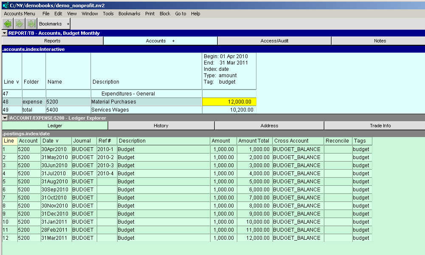Click the forward-to-end arrow icon
The image size is (425, 255).
click(31, 24)
